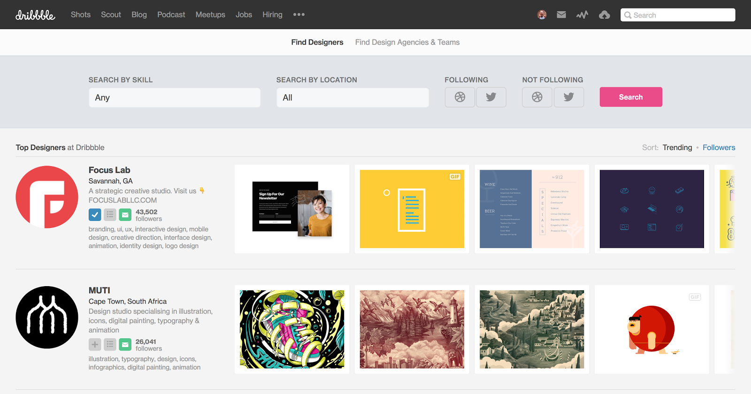Toggle Not Following Dribbble basketball filter
Viewport: 751px width, 394px height.
537,97
